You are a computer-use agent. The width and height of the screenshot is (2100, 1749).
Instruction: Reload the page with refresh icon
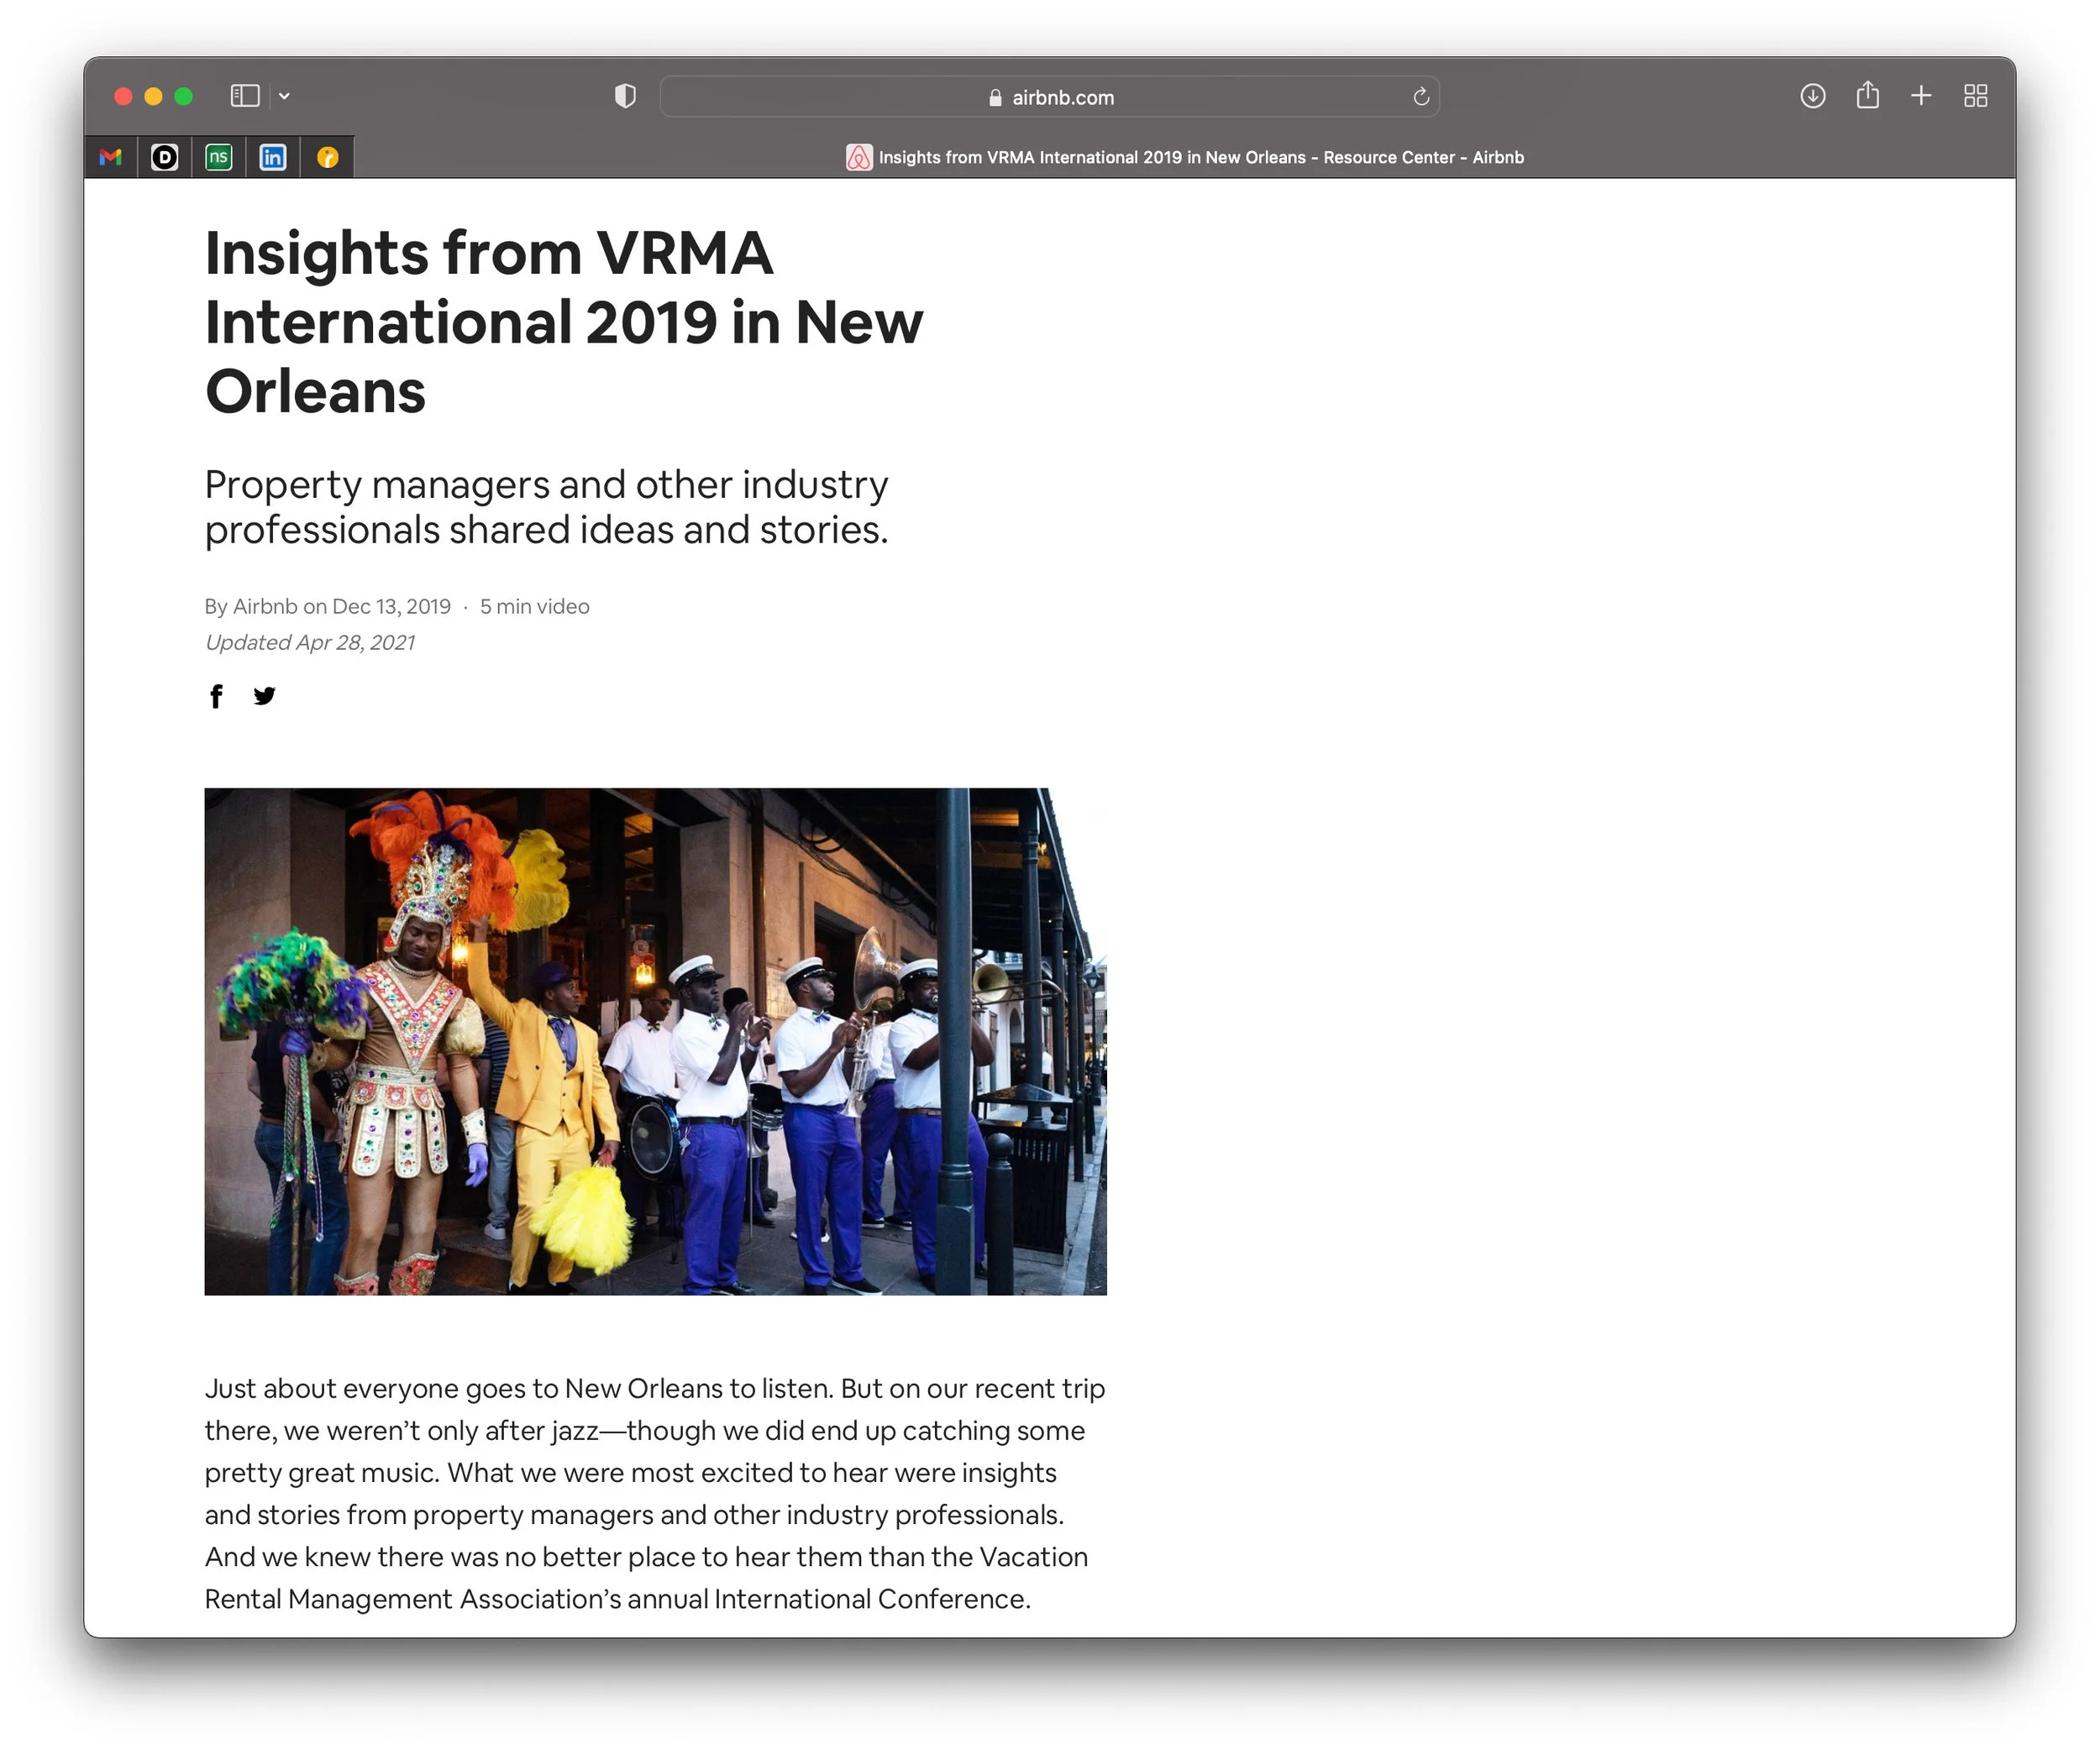[x=1421, y=97]
